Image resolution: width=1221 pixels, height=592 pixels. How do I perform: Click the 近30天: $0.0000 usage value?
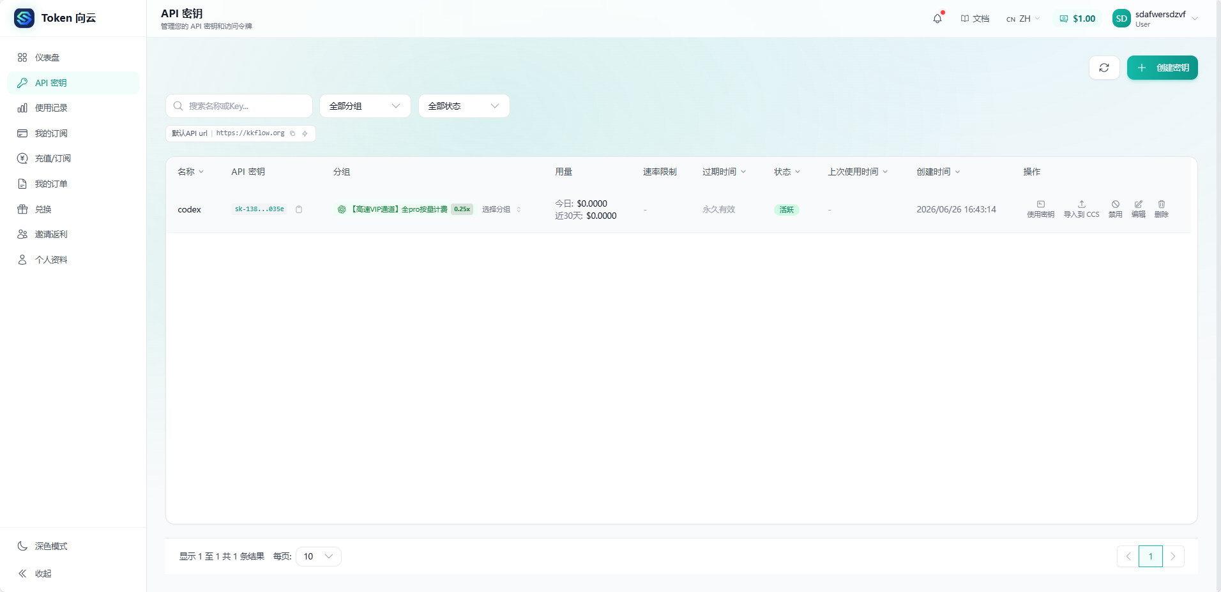point(586,216)
